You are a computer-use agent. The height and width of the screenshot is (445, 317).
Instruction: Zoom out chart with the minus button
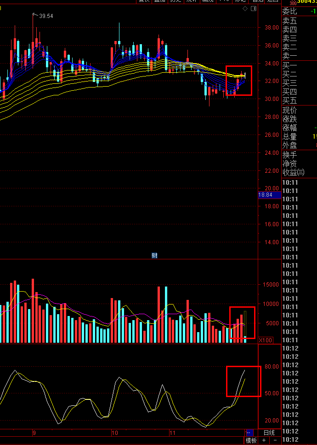[x=275, y=440]
